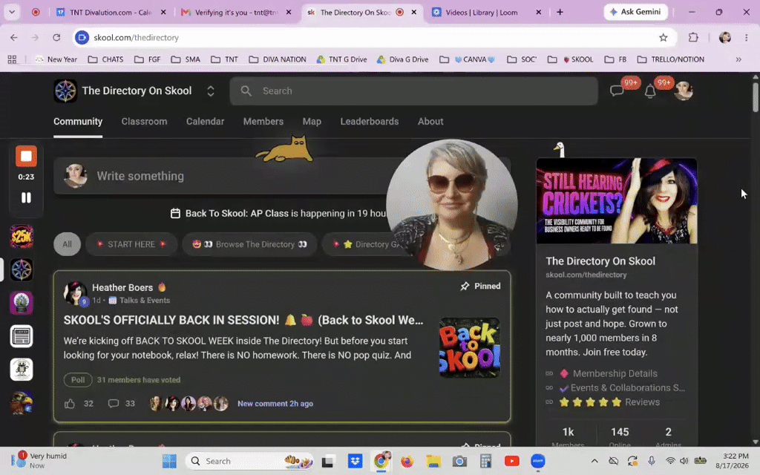Click the Skool search field
Screen dimensions: 760x475
(x=414, y=91)
